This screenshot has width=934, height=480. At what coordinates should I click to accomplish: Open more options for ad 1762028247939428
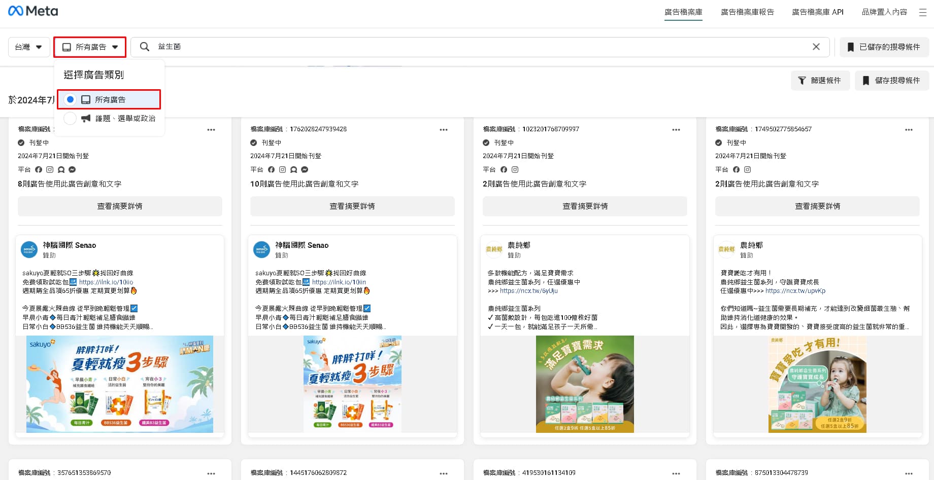(x=444, y=130)
